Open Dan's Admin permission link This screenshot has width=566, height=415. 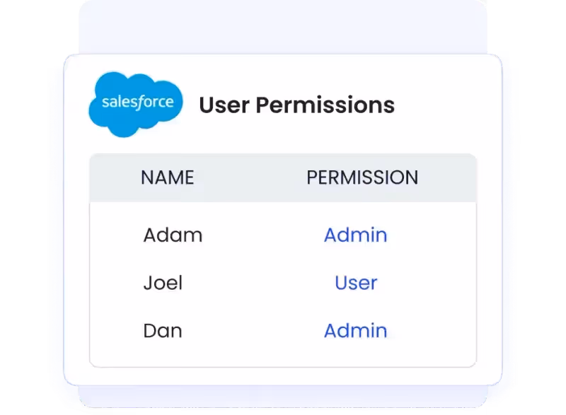pyautogui.click(x=356, y=331)
